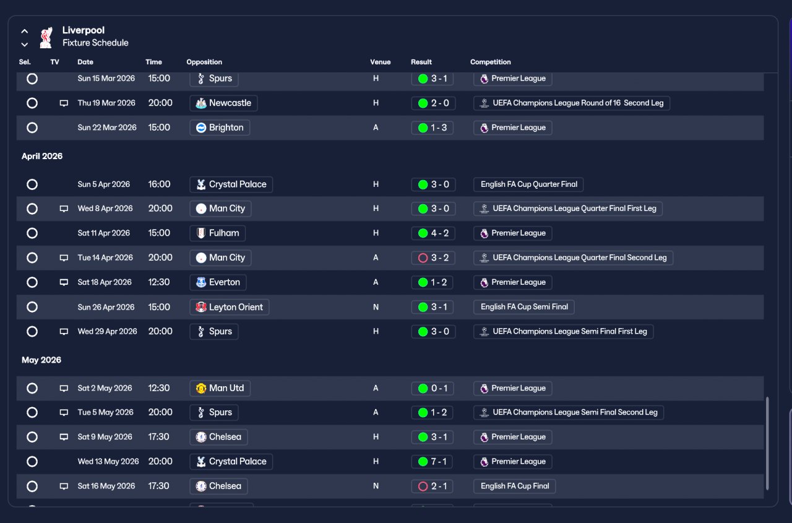Select the radio button for Sun 15 Mar Spurs fixture

(x=32, y=79)
